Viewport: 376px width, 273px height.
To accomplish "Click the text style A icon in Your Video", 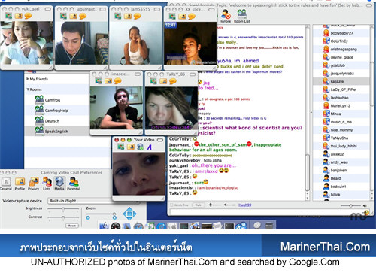I will pos(150,147).
